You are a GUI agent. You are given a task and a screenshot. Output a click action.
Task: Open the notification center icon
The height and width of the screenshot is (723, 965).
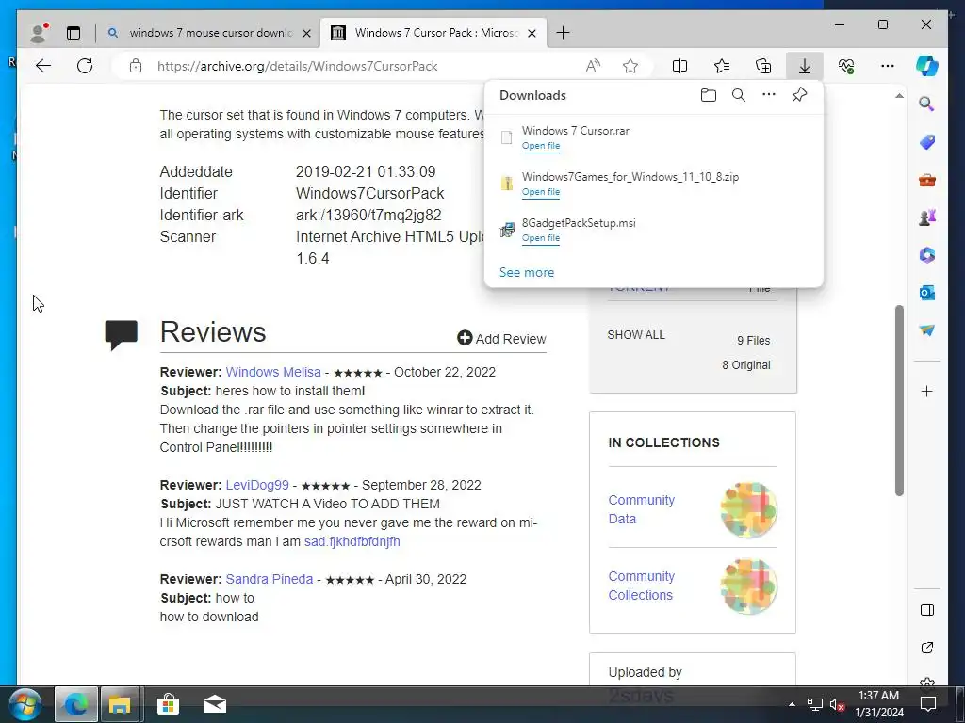click(x=928, y=704)
